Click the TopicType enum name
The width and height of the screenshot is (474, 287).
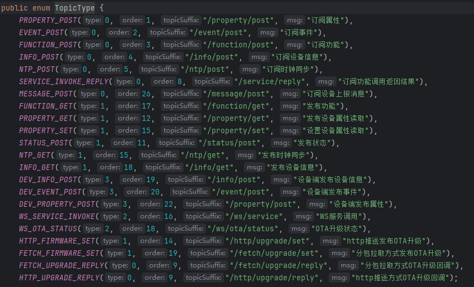point(75,8)
